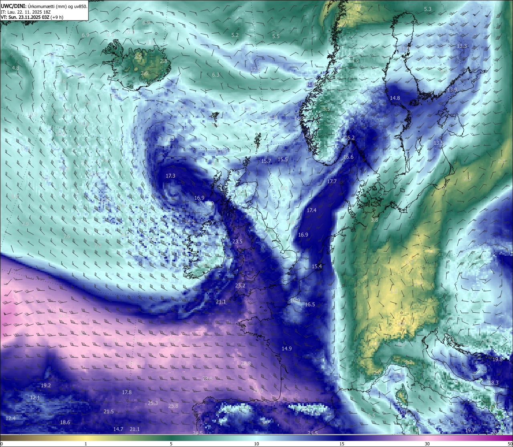The image size is (513, 447).
Task: Select the valid time 'VT: Sun. 23.11.2025 03Z (+9 h)'
Action: pyautogui.click(x=32, y=17)
